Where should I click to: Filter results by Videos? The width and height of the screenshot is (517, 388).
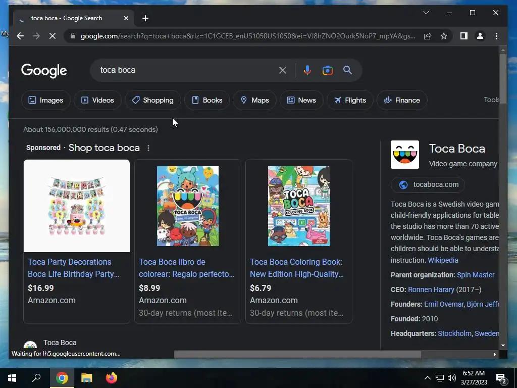[97, 100]
